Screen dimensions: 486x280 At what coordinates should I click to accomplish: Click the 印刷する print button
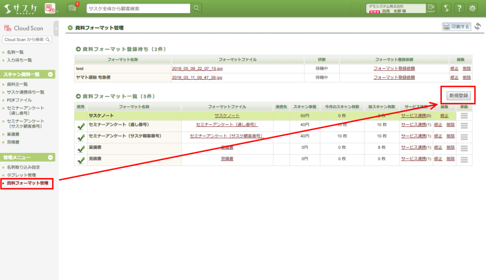coord(456,27)
